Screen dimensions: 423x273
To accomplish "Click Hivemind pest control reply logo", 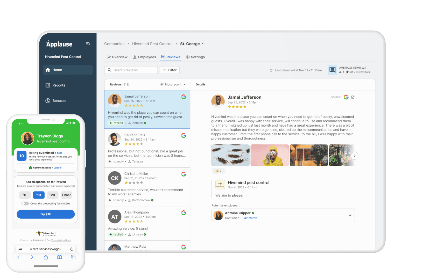I will point(220,185).
